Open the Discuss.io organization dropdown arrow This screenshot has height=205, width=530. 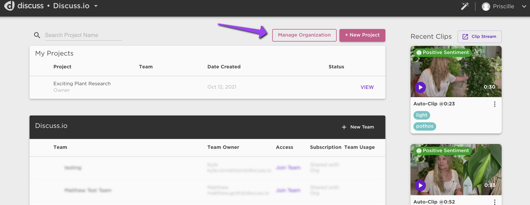(96, 6)
